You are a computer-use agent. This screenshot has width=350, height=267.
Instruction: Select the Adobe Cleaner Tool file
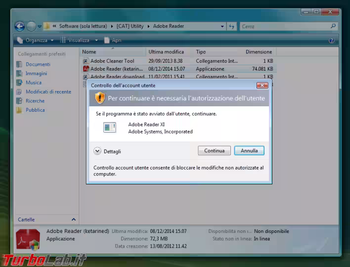click(x=112, y=61)
